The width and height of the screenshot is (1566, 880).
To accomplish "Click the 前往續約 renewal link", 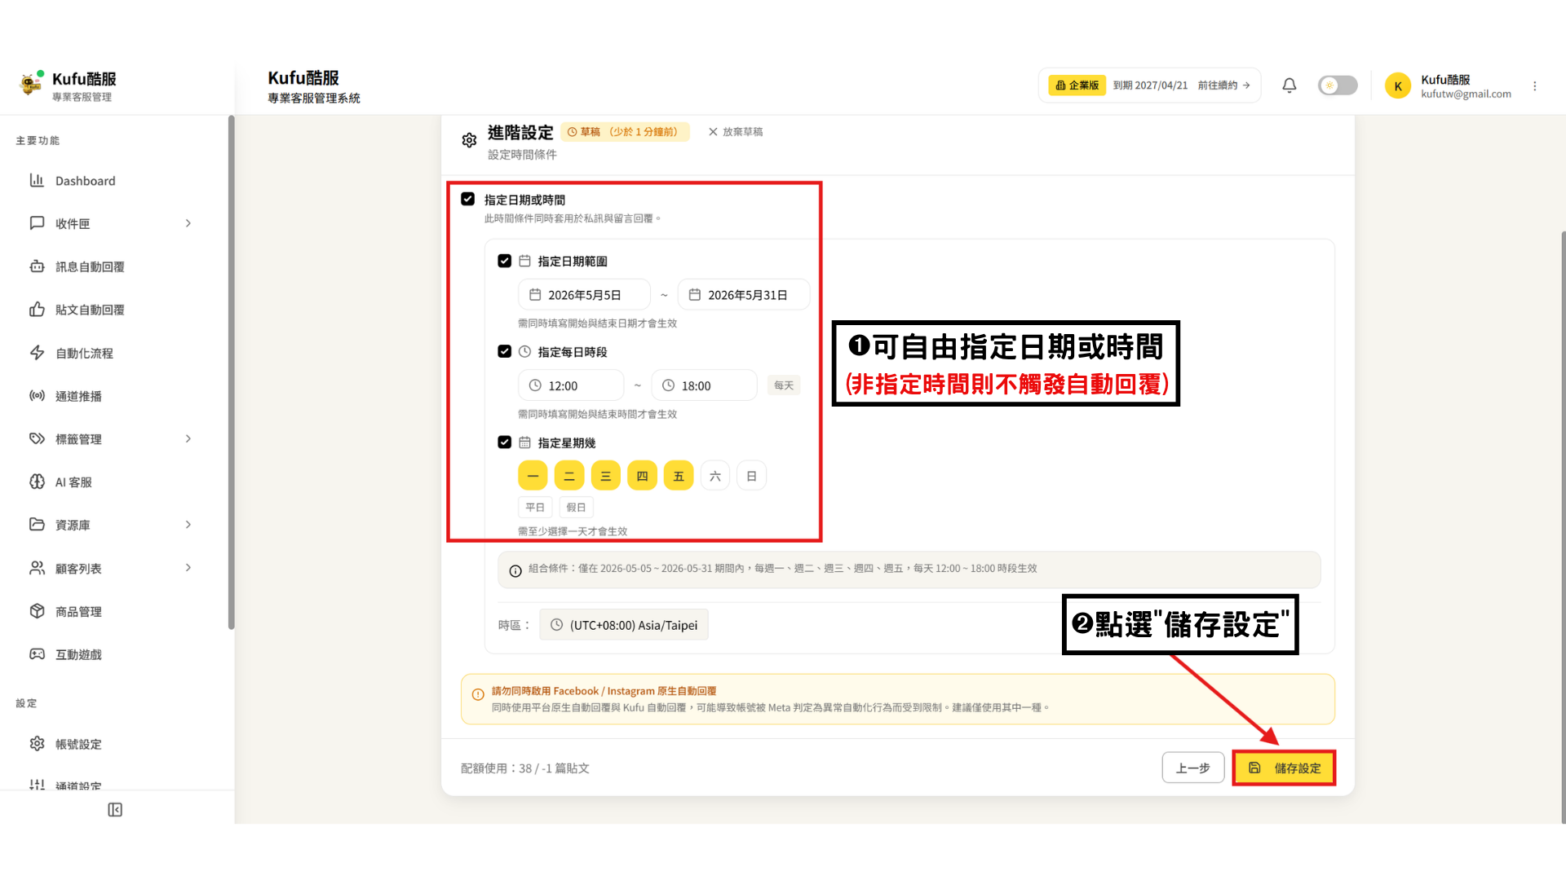I will click(x=1223, y=86).
